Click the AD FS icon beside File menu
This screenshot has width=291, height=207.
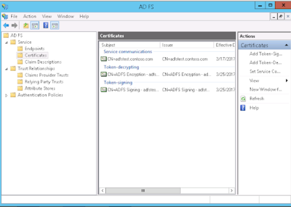coord(5,17)
